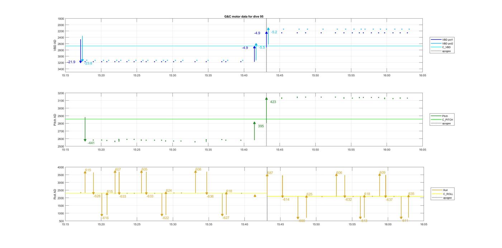This screenshot has width=502, height=248.
Task: Click the '587' roll annotation at apogee
Action: tap(270, 173)
